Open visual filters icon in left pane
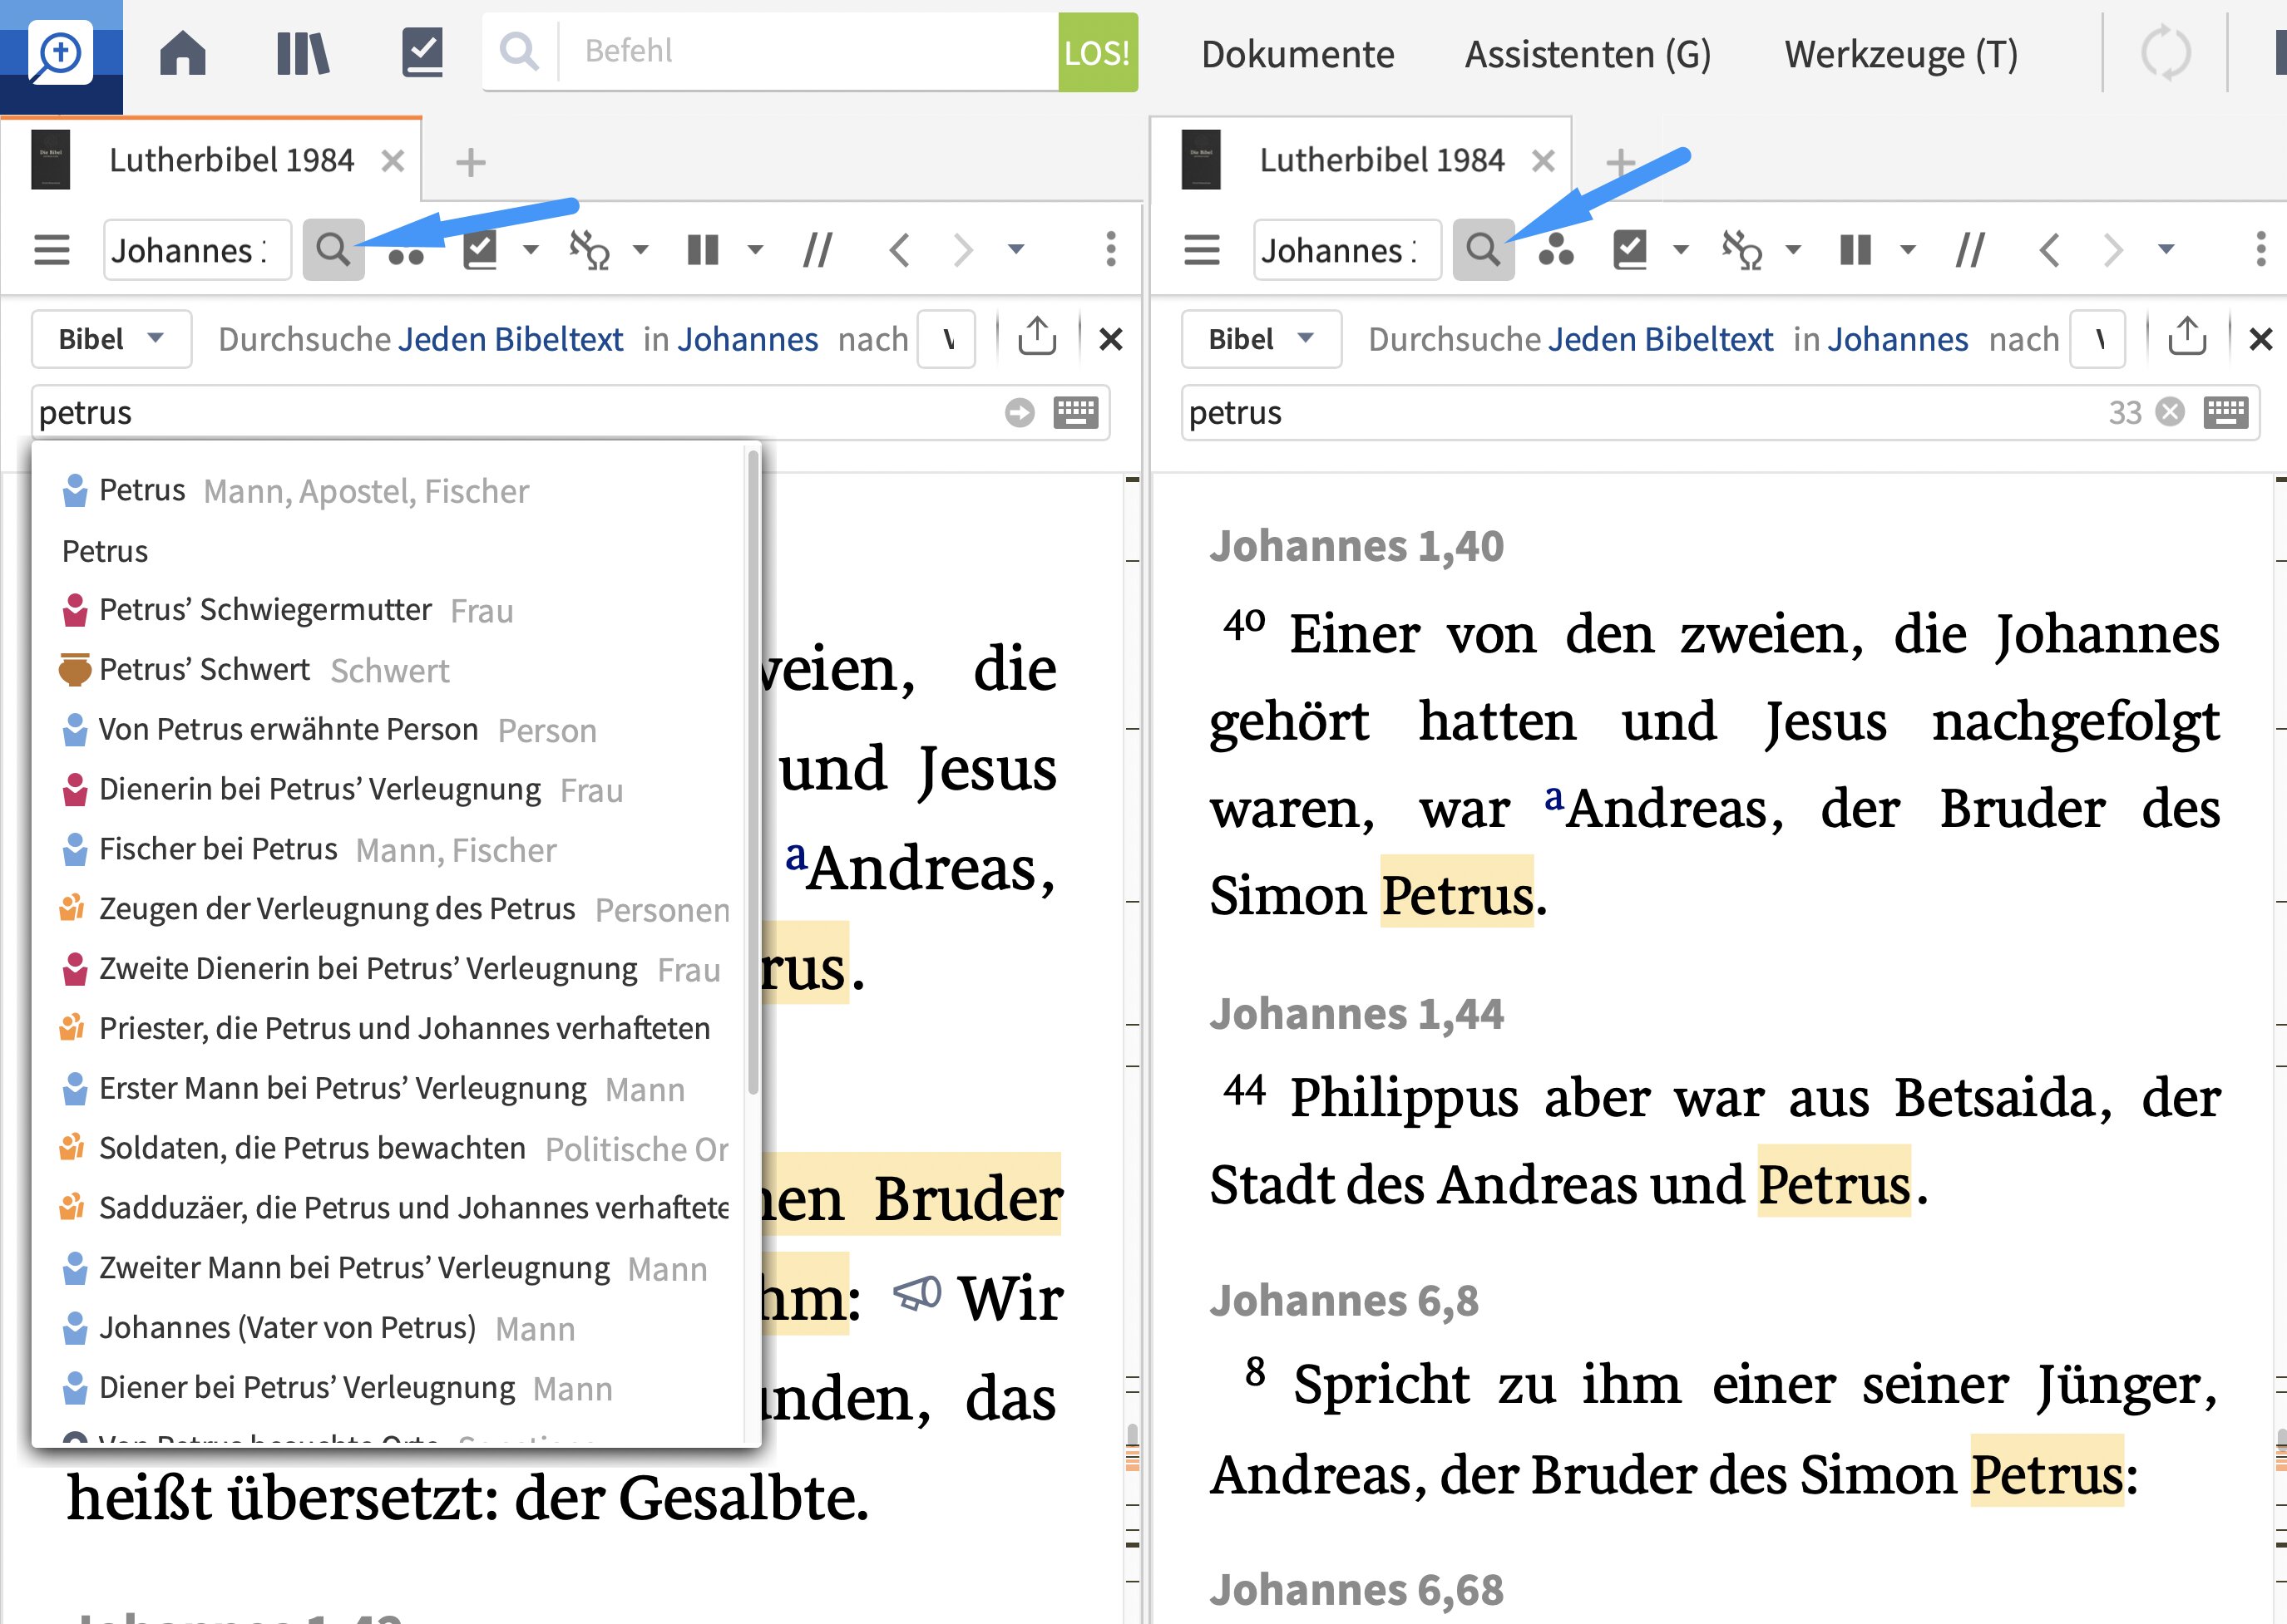This screenshot has width=2287, height=1624. (406, 254)
